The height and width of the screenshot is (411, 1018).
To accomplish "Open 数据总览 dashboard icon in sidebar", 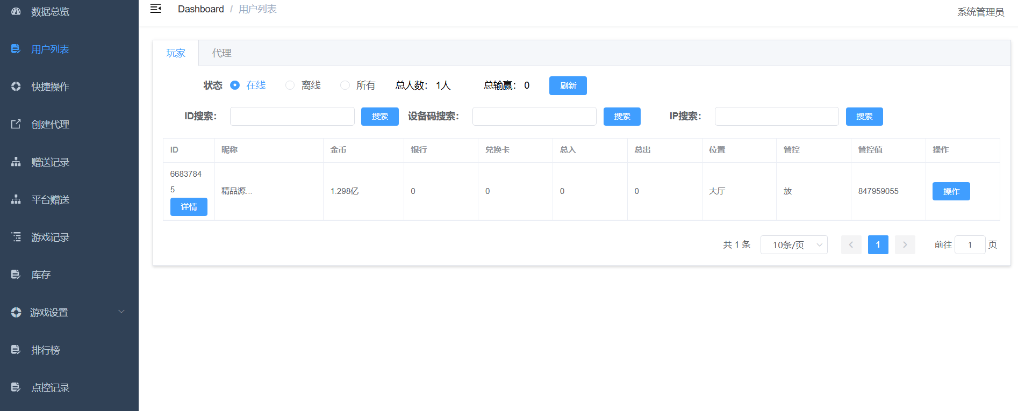I will click(16, 11).
